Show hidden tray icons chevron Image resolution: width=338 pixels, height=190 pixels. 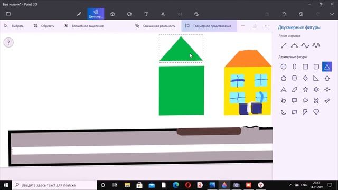point(290,185)
